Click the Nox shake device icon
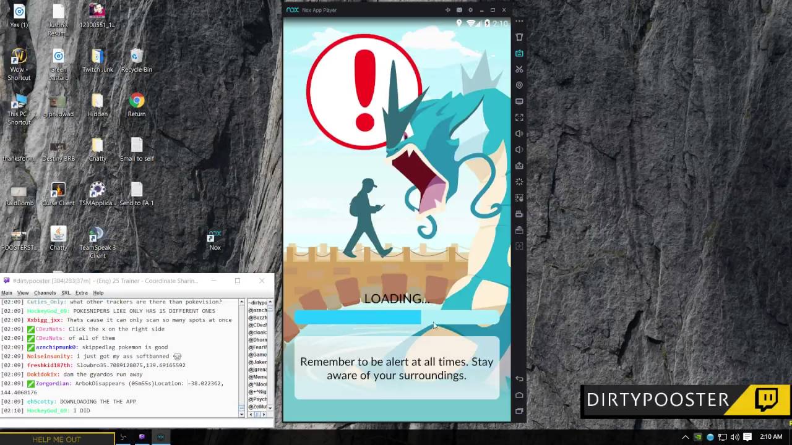Image resolution: width=792 pixels, height=445 pixels. coord(519,37)
